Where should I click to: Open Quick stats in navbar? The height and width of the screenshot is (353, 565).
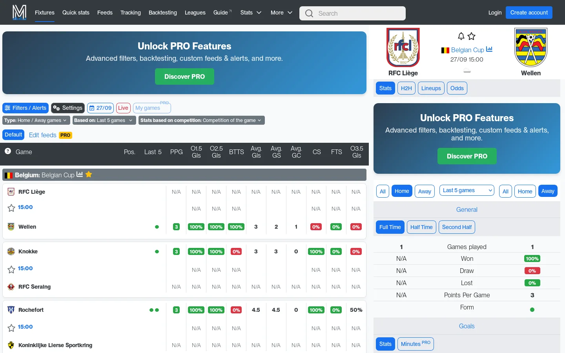(x=76, y=13)
